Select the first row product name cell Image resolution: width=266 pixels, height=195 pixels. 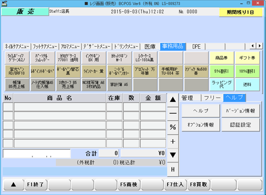coord(60,107)
